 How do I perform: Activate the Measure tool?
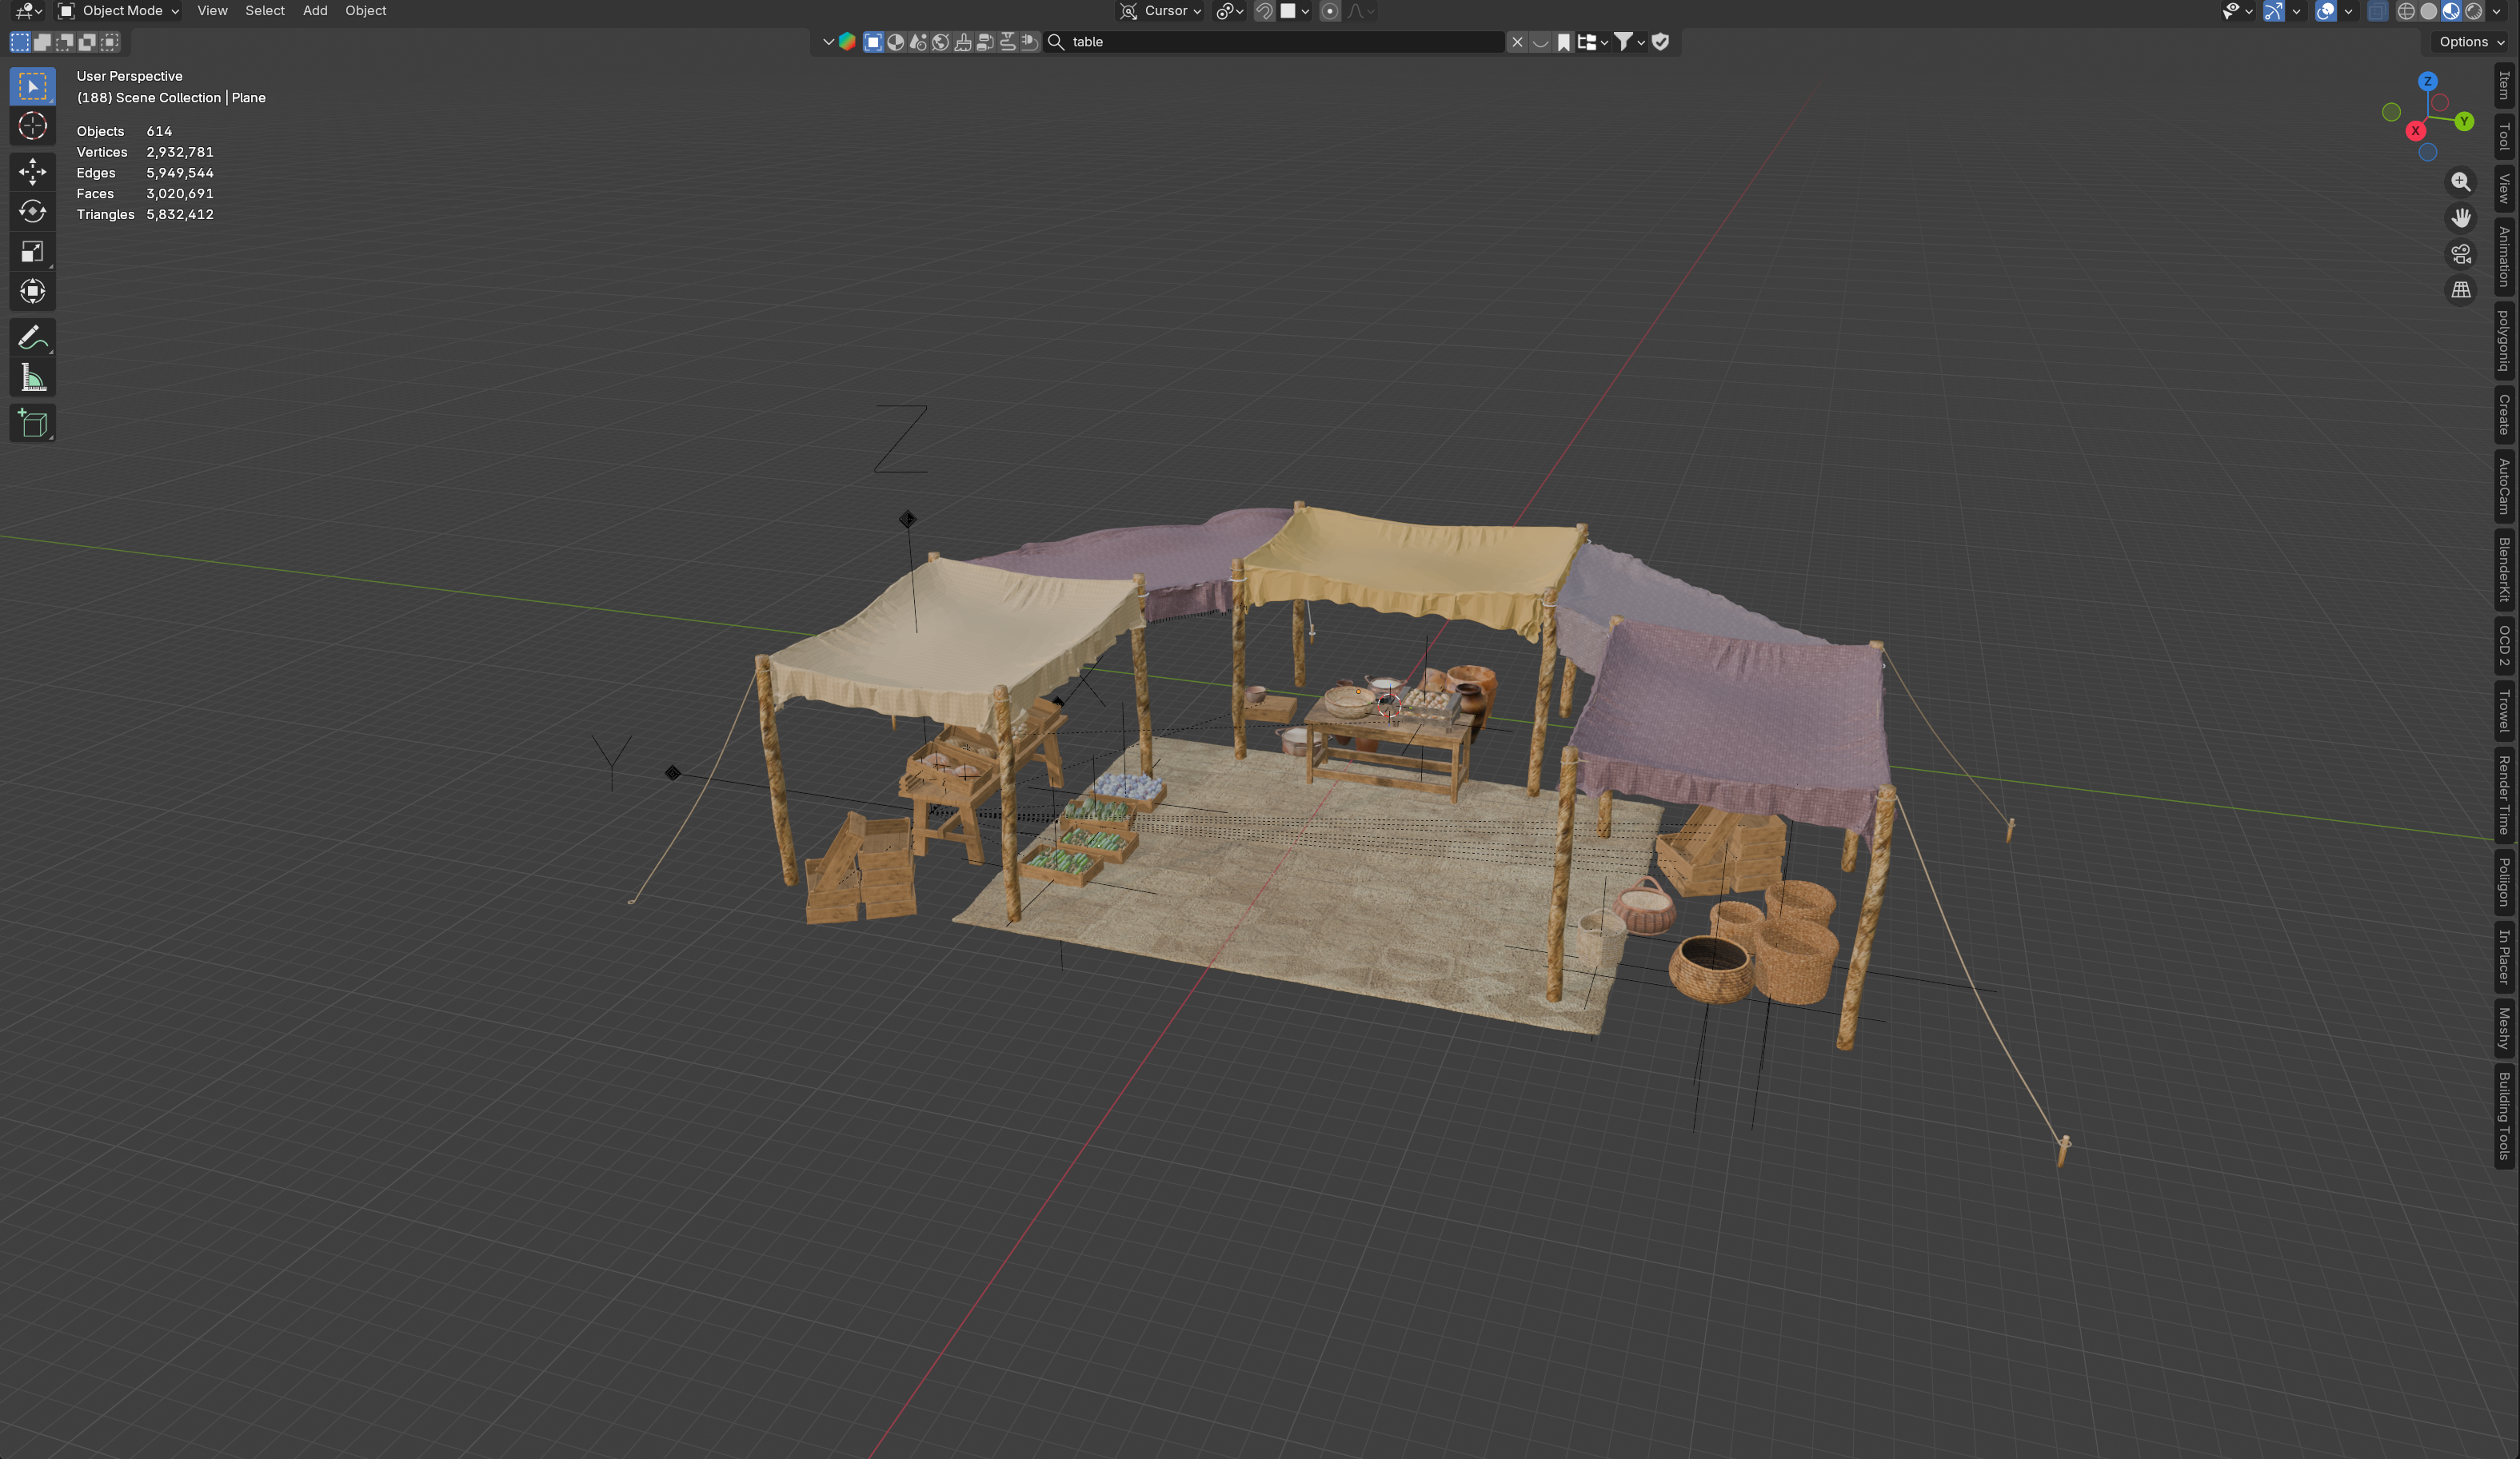pyautogui.click(x=32, y=377)
